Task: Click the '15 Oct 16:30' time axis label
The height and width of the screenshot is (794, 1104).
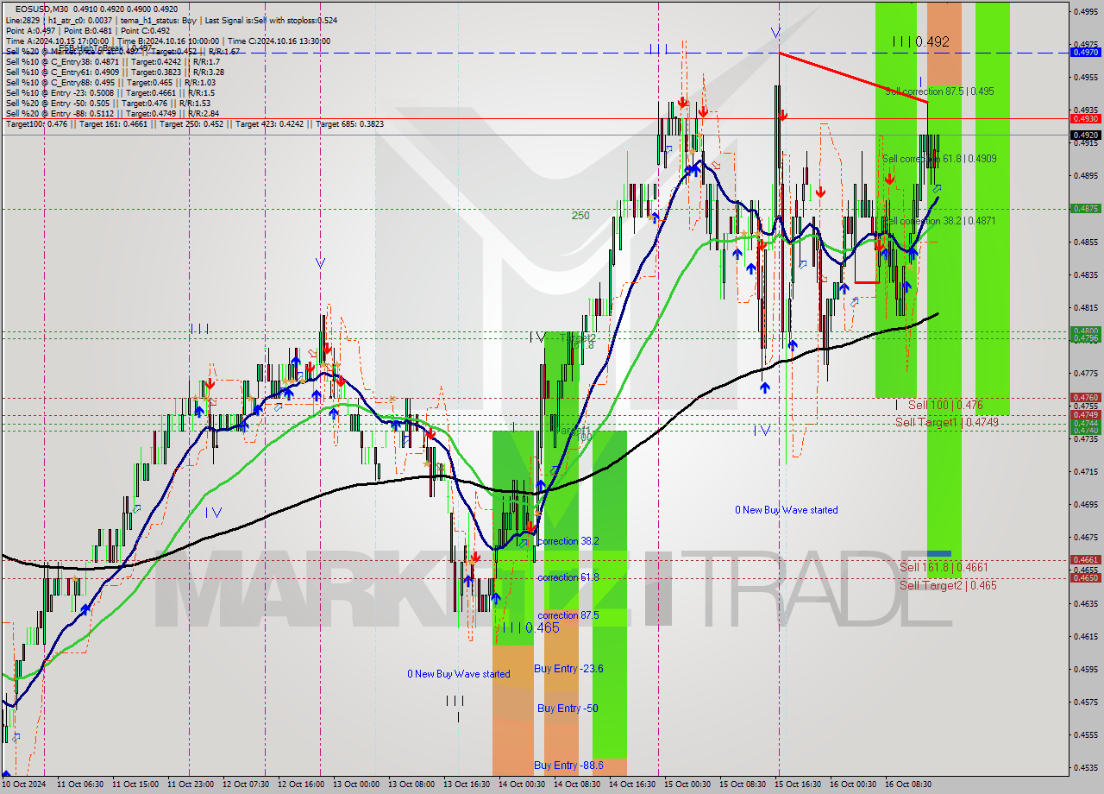Action: click(798, 785)
